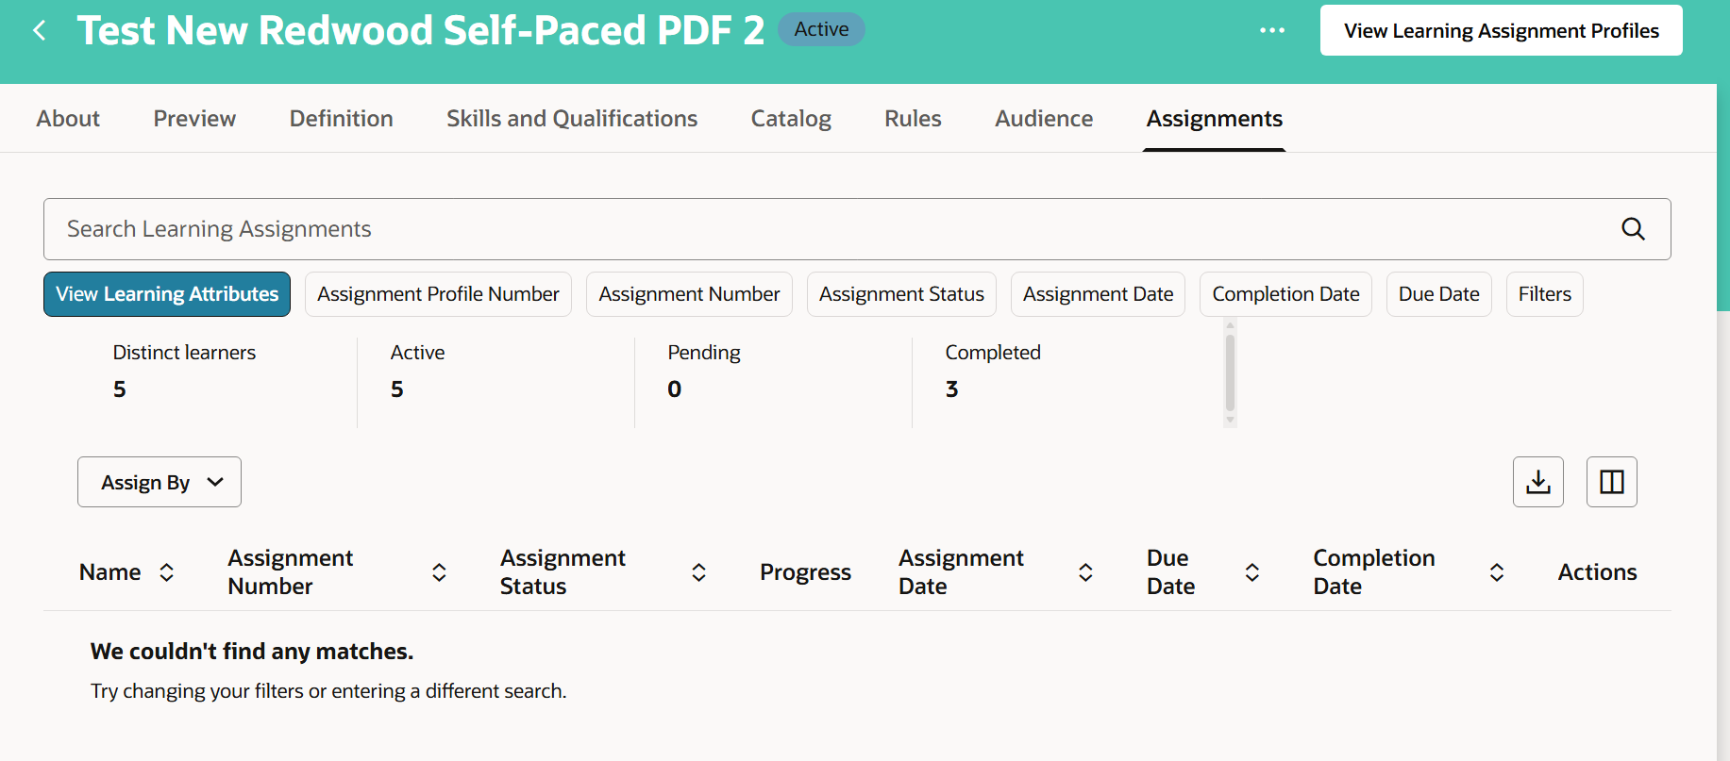
Task: Open the Assignment Profile Number filter
Action: click(438, 294)
